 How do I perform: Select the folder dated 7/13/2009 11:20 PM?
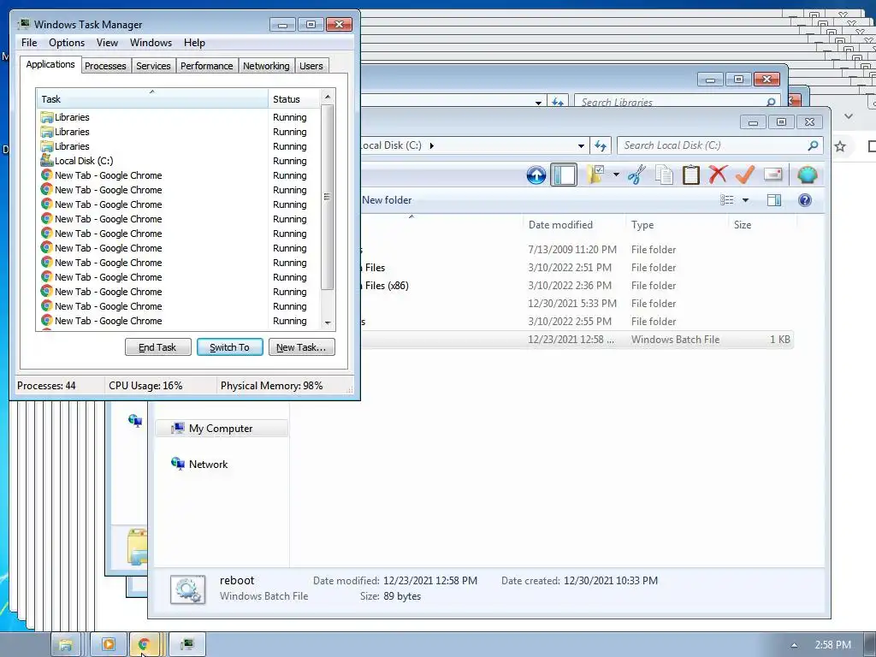tap(577, 250)
